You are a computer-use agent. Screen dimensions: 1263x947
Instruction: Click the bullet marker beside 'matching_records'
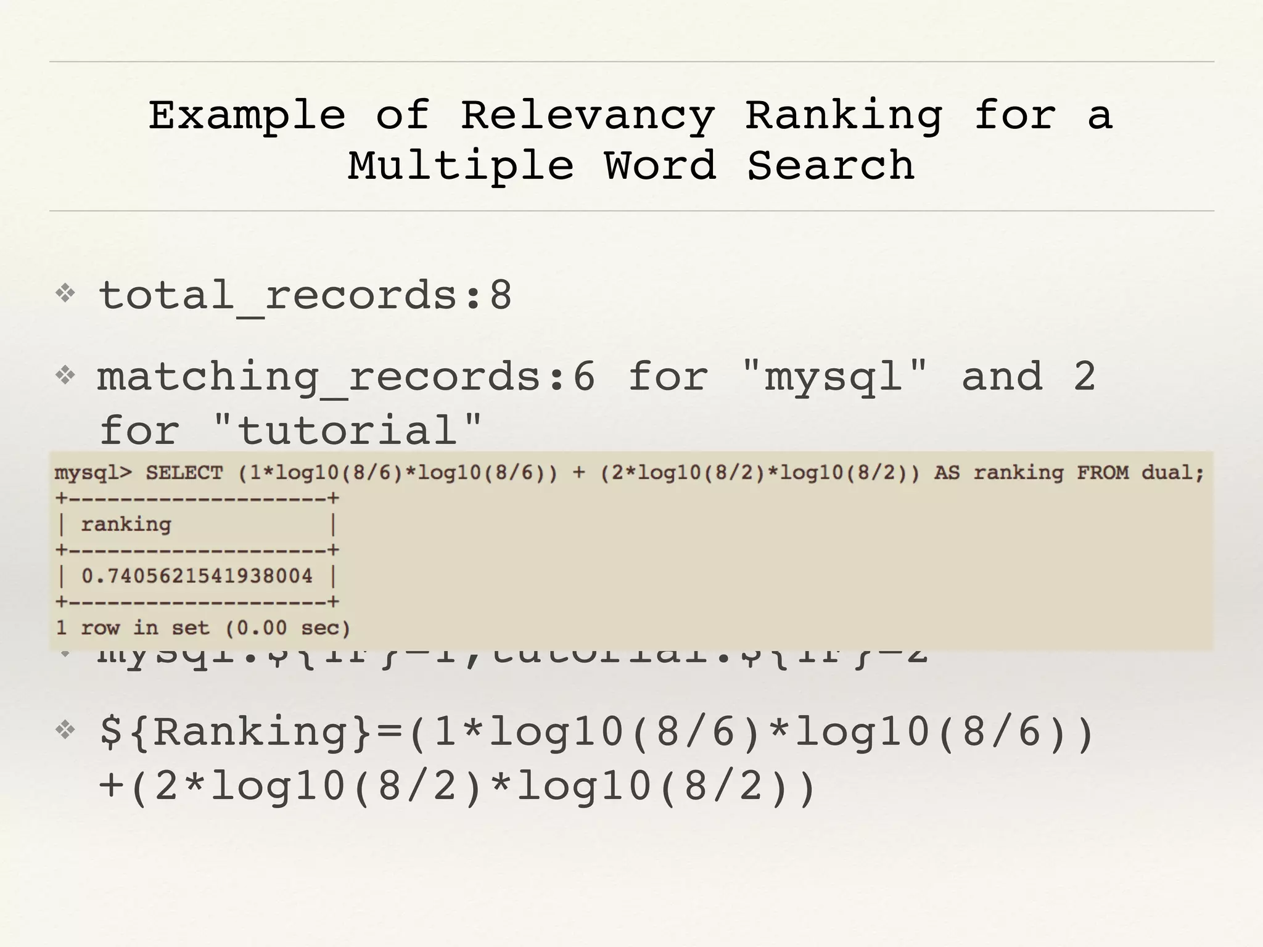[x=65, y=375]
